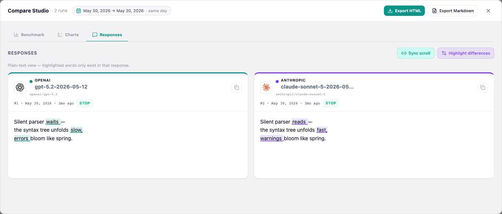The width and height of the screenshot is (502, 214).
Task: Click the claude-sonnet-5-2026-05… model title
Action: [317, 87]
